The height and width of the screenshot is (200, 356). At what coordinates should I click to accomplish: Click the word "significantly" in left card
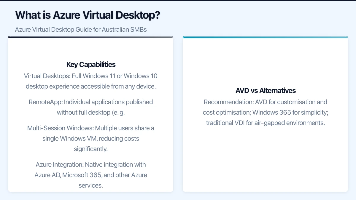(91, 149)
